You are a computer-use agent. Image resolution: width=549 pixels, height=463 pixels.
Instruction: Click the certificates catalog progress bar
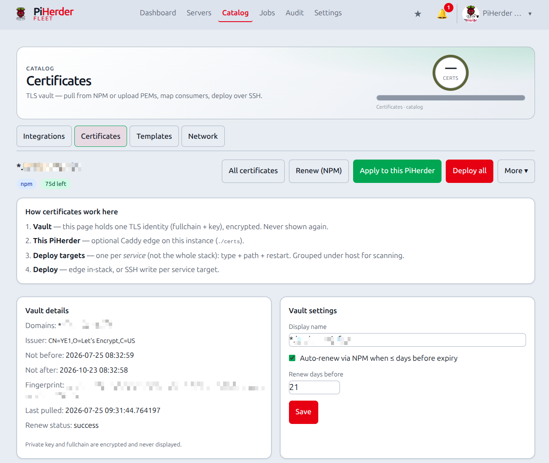click(x=451, y=98)
